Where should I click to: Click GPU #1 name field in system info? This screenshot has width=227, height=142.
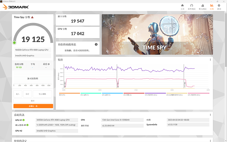click(57, 120)
